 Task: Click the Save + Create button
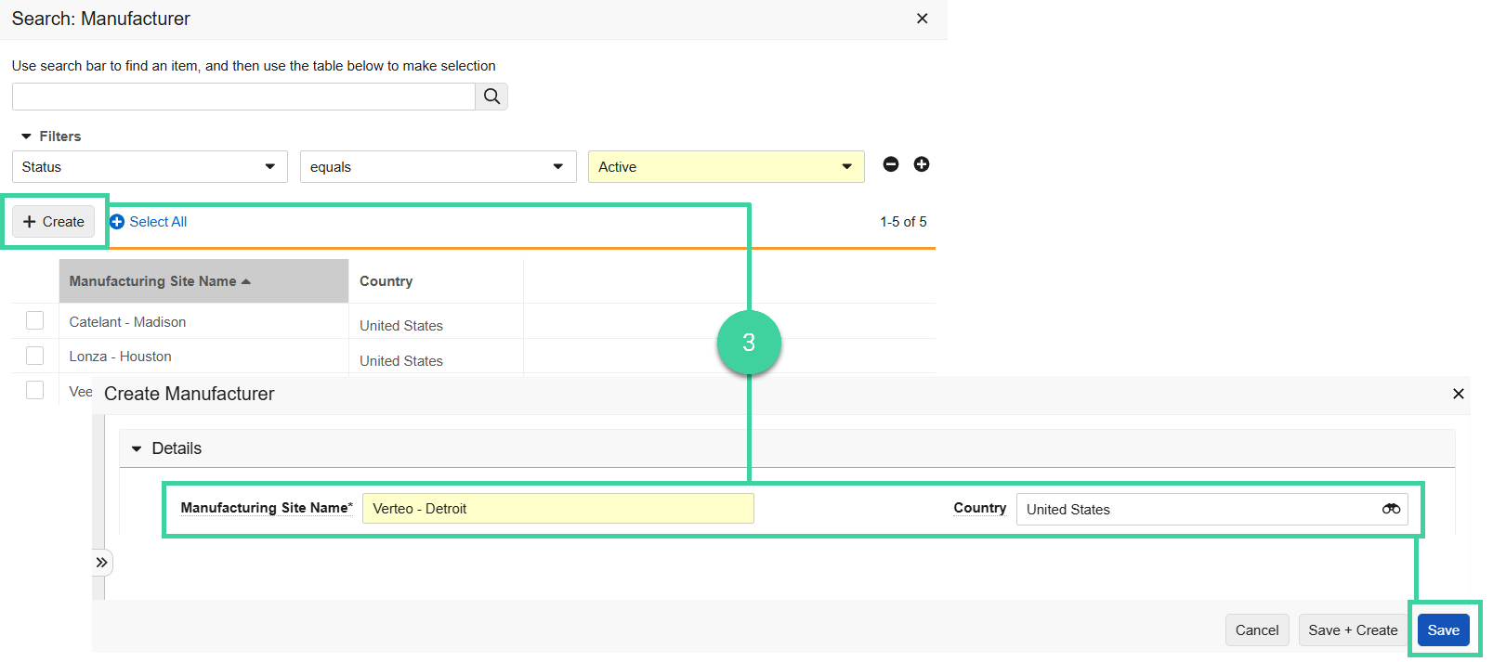[x=1353, y=630]
